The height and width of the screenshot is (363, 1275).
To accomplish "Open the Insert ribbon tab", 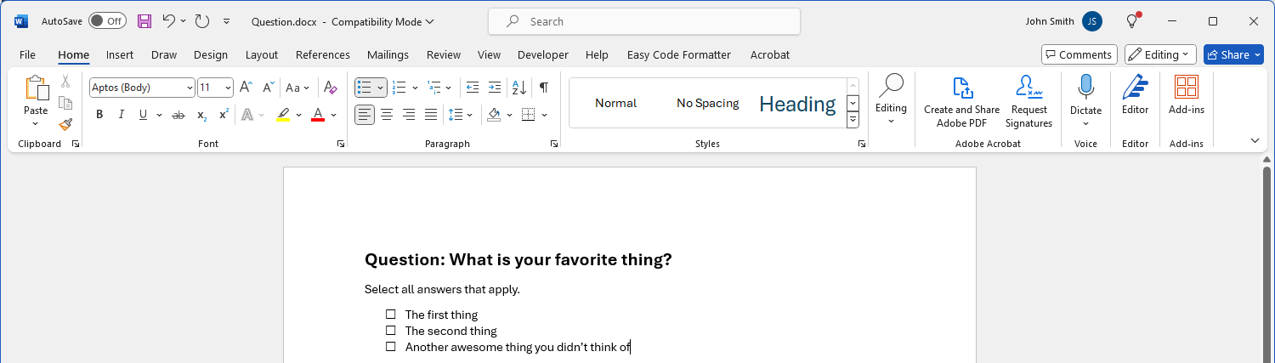I will [x=120, y=54].
